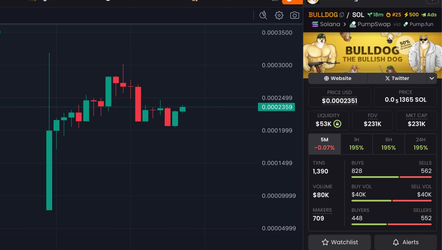Click the BUY VOL $40K value

coord(359,194)
